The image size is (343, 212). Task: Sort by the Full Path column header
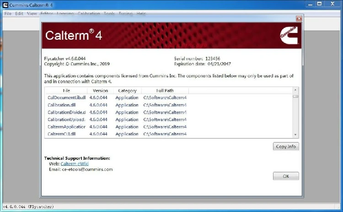pos(165,90)
